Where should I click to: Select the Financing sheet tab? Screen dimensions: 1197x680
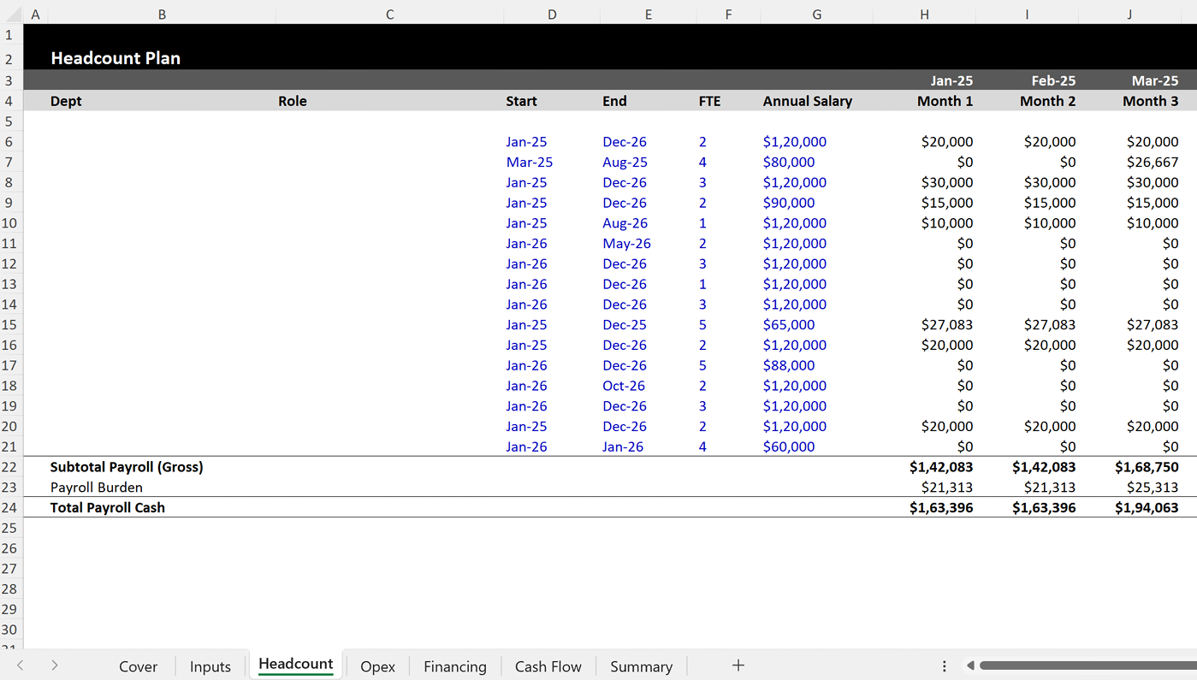click(x=454, y=666)
